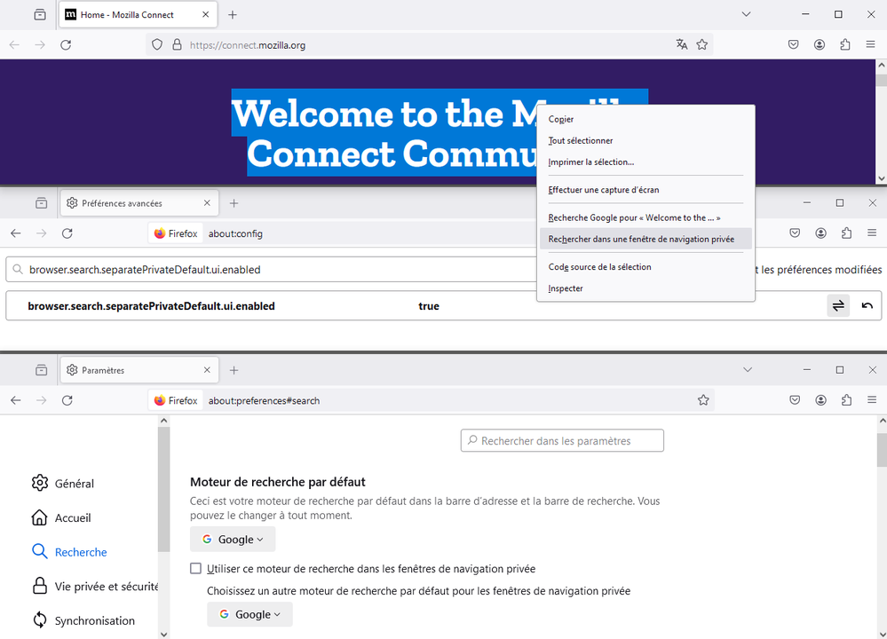Open the Recherche settings category
This screenshot has height=639, width=887.
[69, 552]
